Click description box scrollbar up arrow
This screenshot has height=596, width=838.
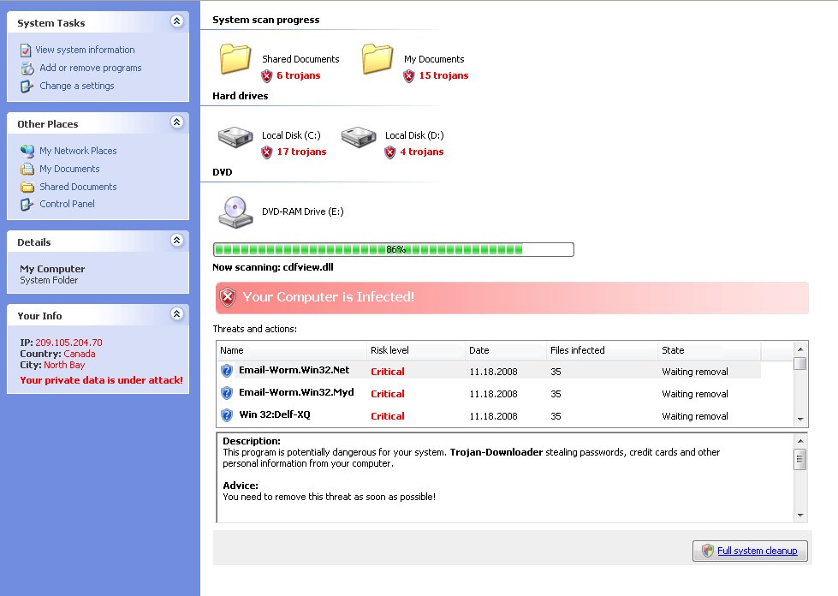coord(800,441)
